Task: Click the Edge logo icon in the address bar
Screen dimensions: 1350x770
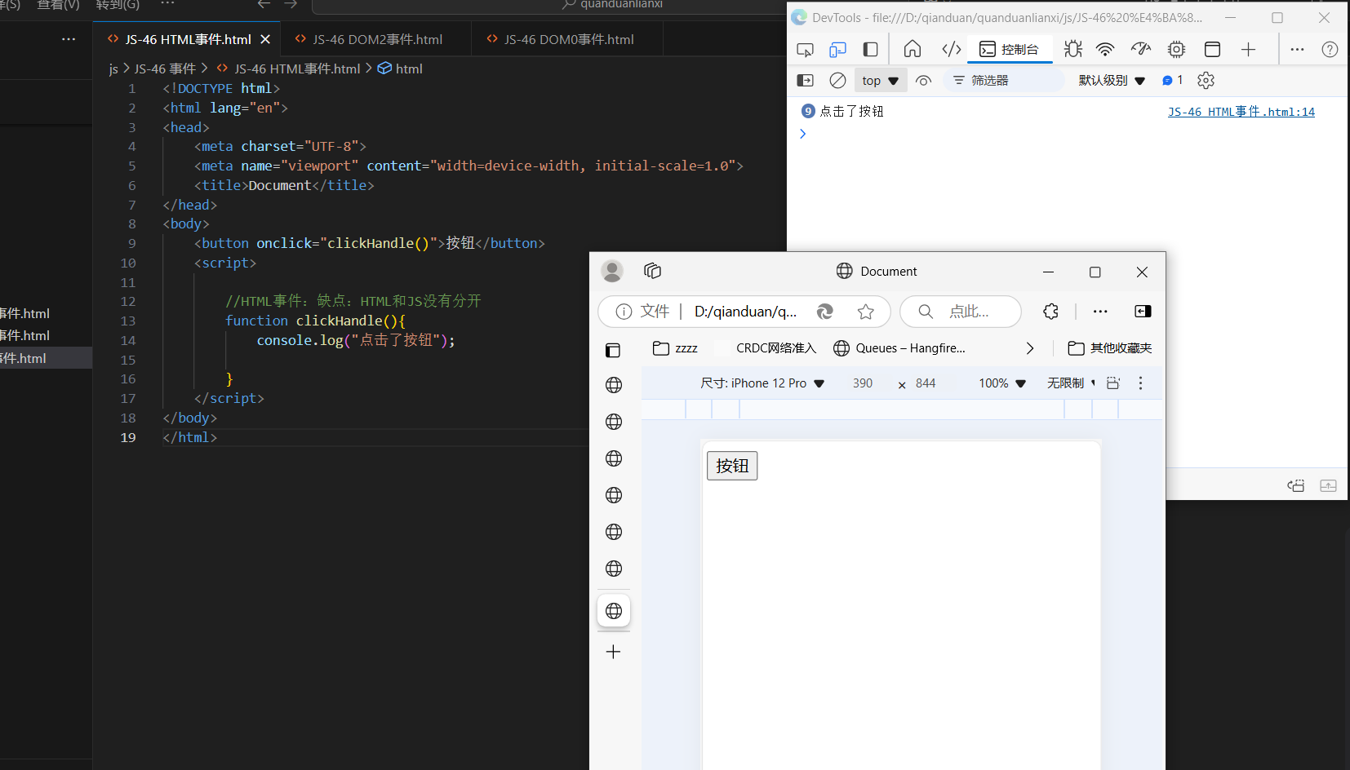Action: pos(825,312)
